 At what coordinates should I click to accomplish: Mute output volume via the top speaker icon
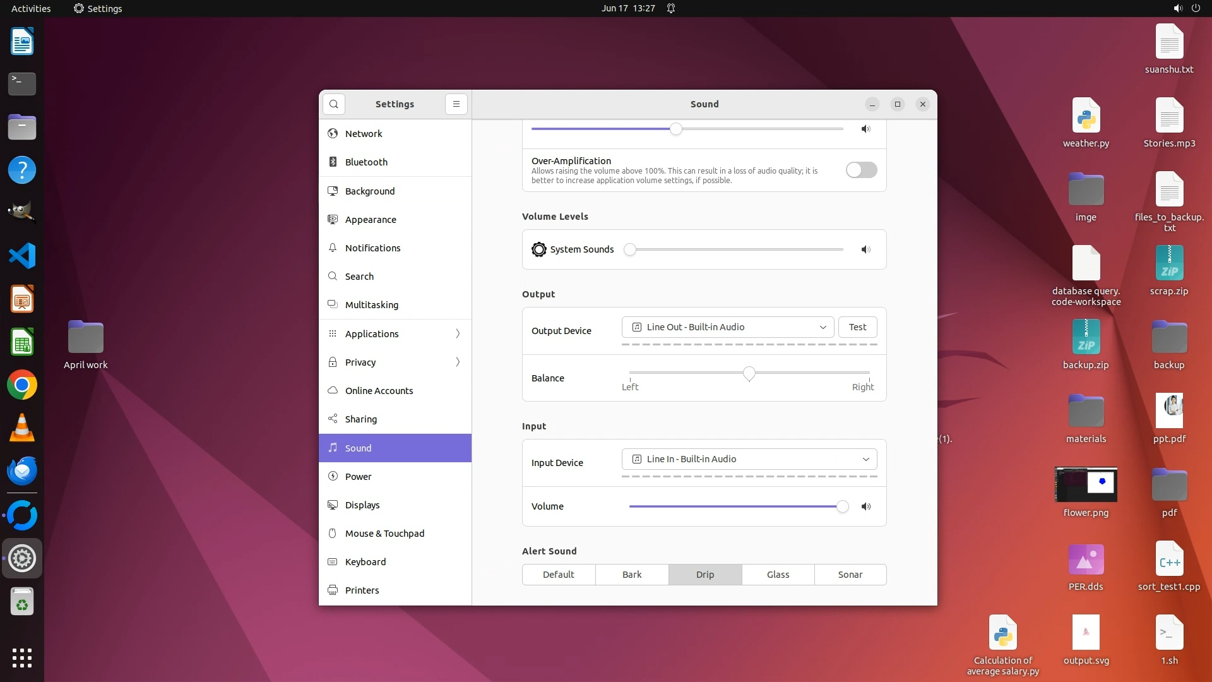865,129
